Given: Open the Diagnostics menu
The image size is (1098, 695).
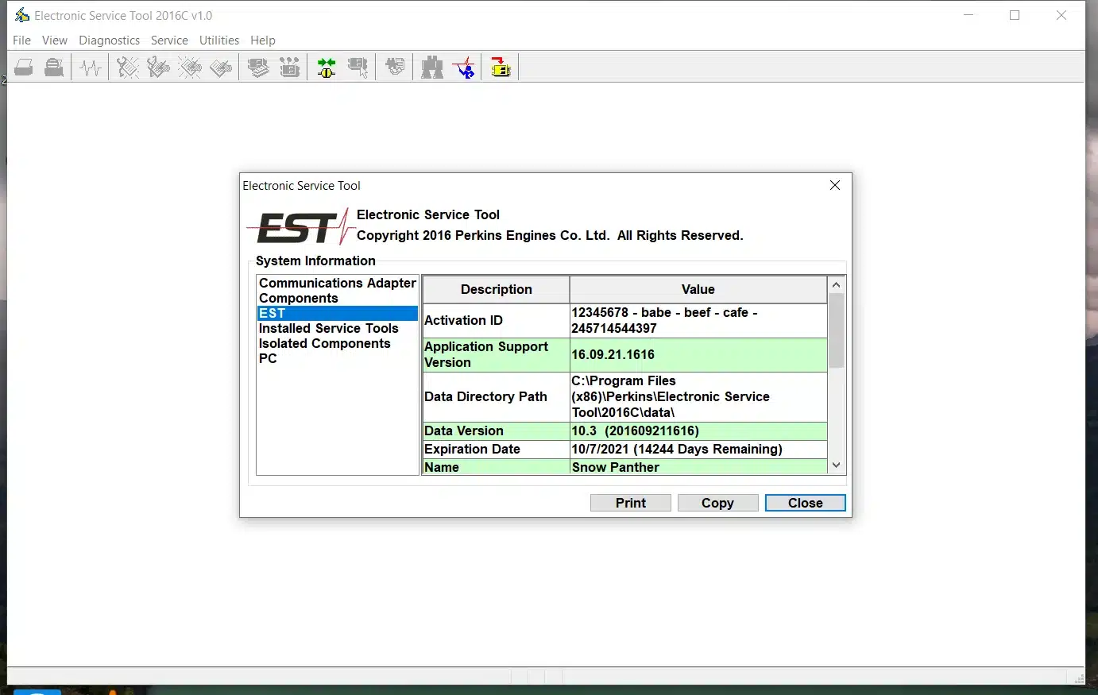Looking at the screenshot, I should tap(109, 41).
